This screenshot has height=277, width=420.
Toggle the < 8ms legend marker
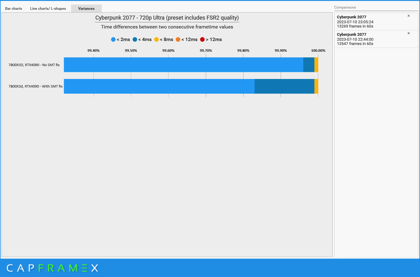[157, 39]
